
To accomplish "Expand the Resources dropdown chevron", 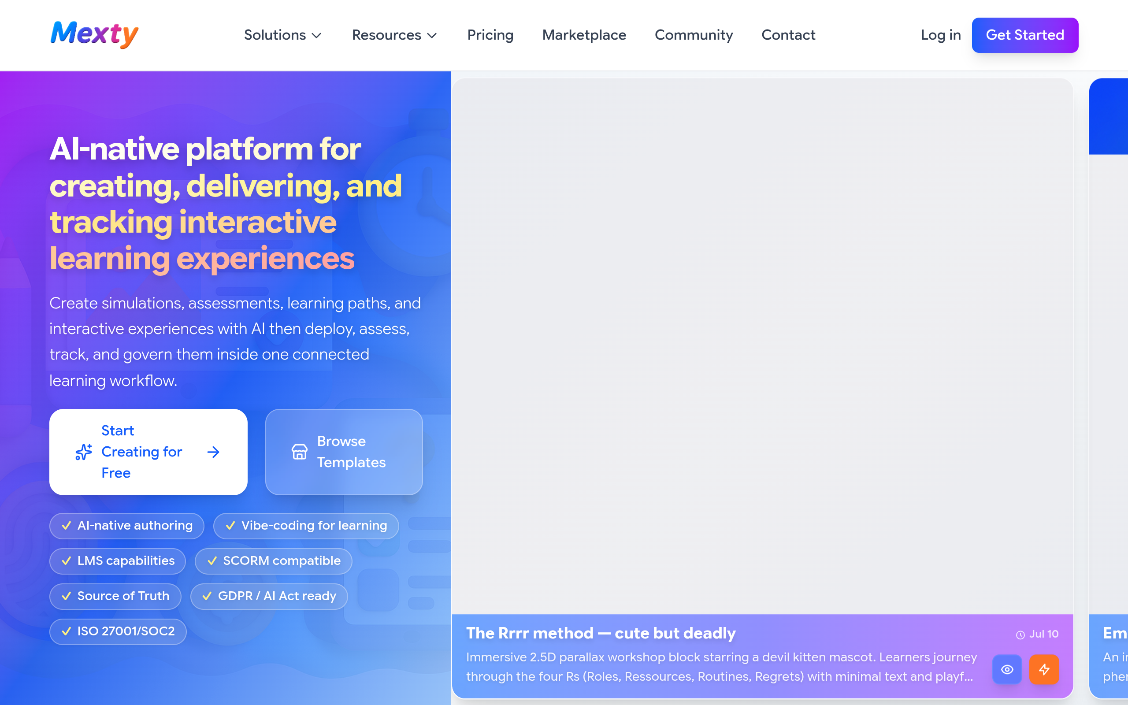I will pos(432,35).
